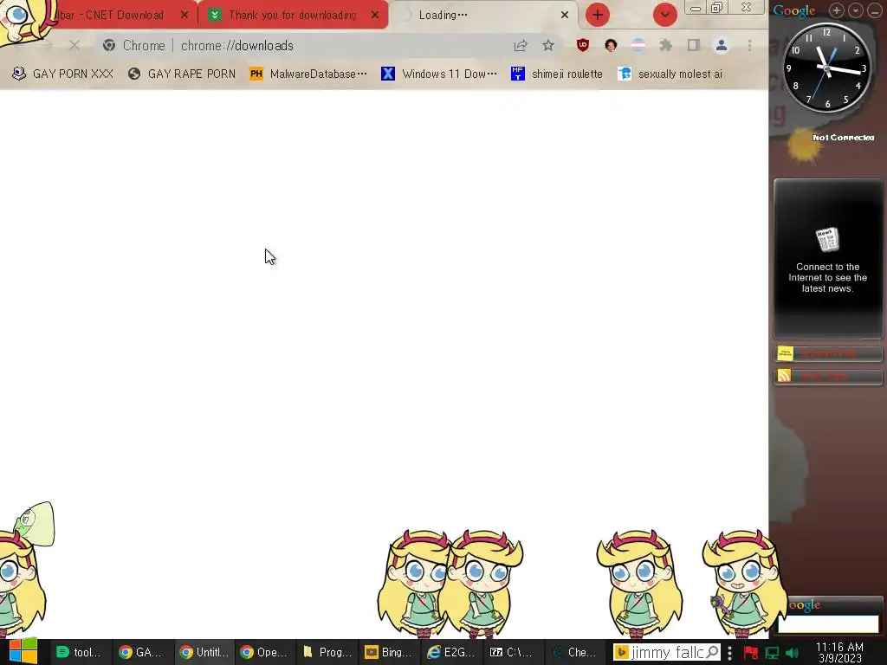Open the Che… taskbar item
Screen dimensions: 887x665
(x=573, y=652)
